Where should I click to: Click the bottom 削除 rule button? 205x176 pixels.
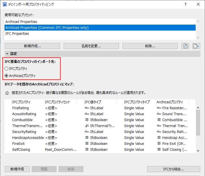tap(71, 169)
